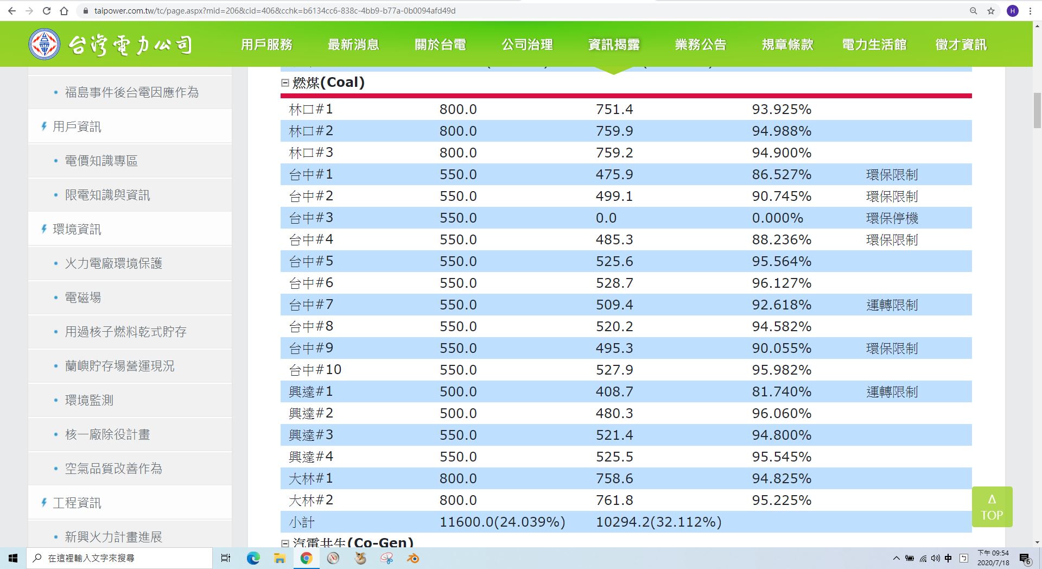Open 核一廠除役計畫 in the sidebar
Screen dimensions: 1042x569
107,434
